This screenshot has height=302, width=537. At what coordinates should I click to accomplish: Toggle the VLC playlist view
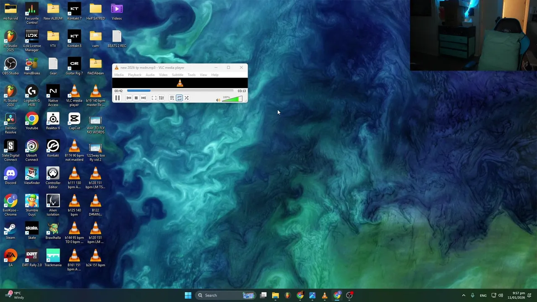coord(172,98)
